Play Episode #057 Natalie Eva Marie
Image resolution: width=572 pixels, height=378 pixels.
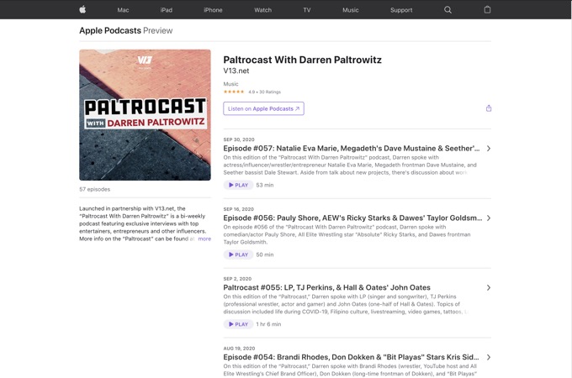pos(238,185)
